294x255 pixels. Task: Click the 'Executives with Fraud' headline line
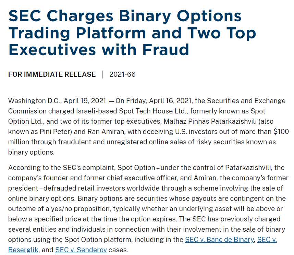[99, 50]
